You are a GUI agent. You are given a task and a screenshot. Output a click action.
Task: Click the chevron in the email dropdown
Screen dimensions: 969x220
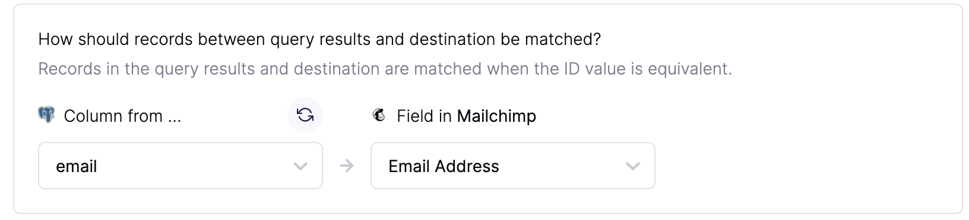pos(300,166)
